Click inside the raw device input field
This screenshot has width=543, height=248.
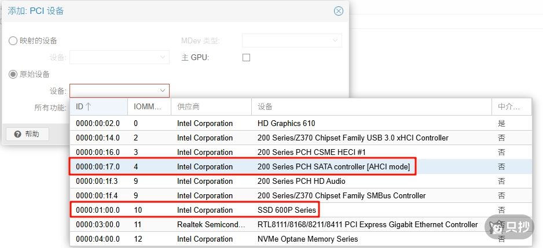pos(113,91)
